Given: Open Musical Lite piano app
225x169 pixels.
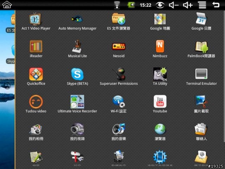Looking at the screenshot, I should (x=77, y=49).
